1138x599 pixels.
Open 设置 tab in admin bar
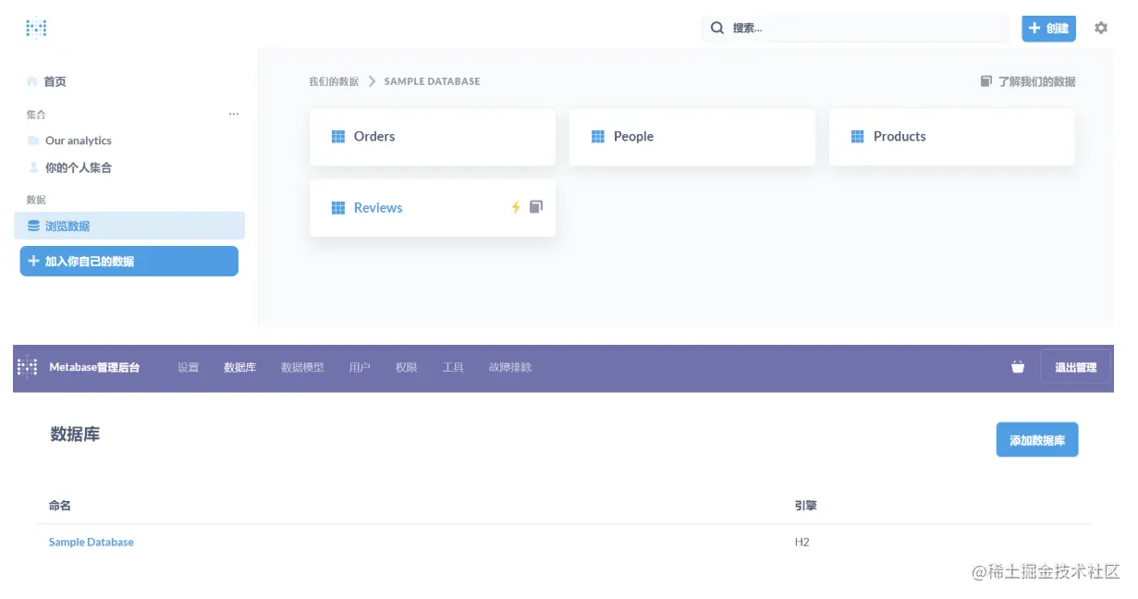tap(189, 367)
